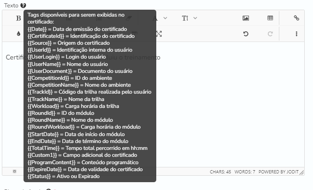Open the font color dropdown chevron

165,18
